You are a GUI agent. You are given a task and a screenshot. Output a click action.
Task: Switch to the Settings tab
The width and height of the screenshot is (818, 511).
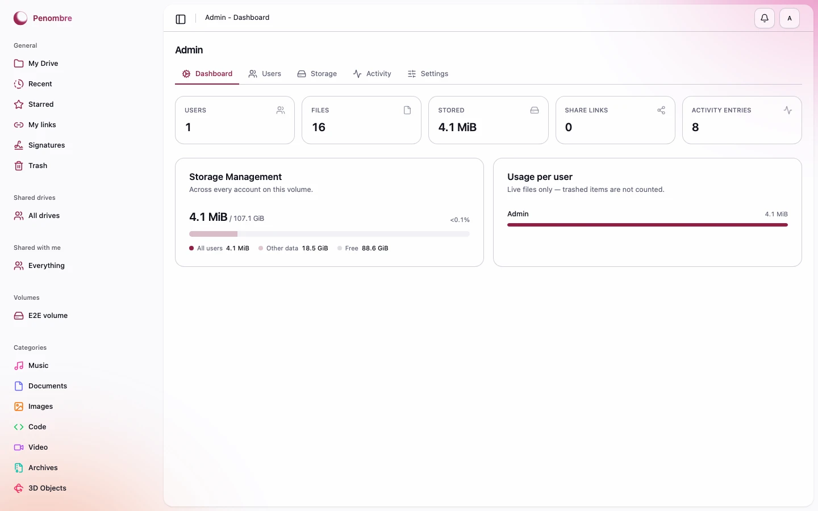point(428,74)
